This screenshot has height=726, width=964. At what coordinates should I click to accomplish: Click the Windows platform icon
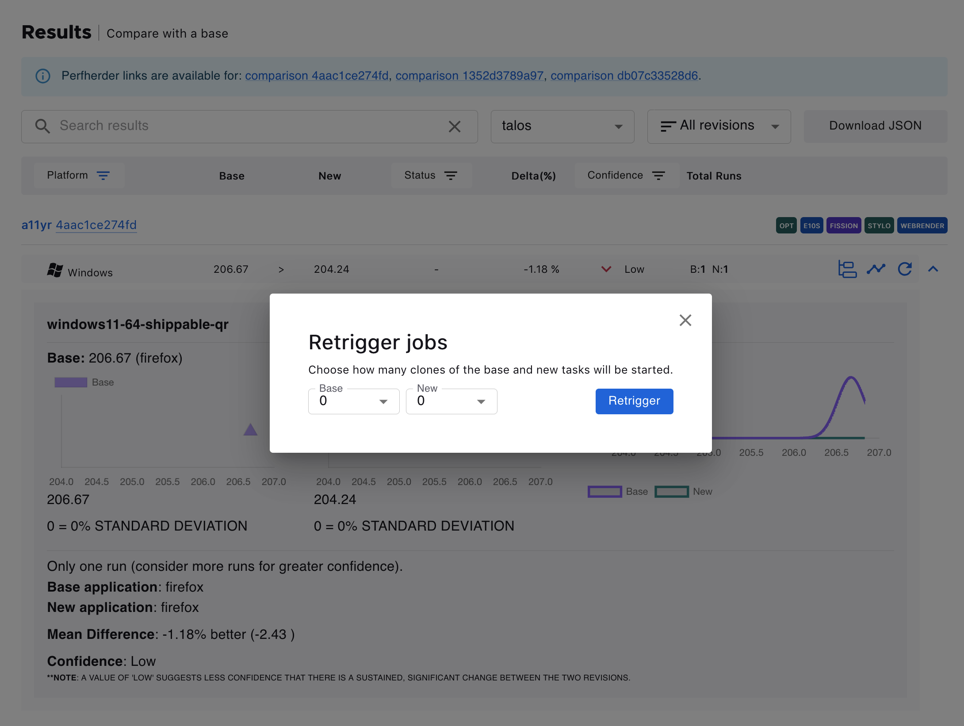(55, 270)
